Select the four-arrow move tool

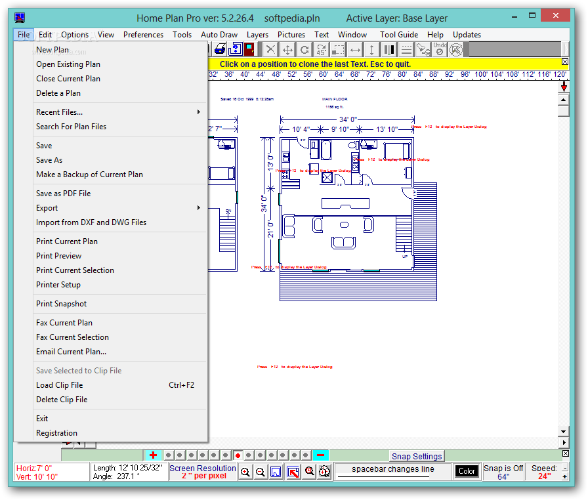click(x=287, y=49)
